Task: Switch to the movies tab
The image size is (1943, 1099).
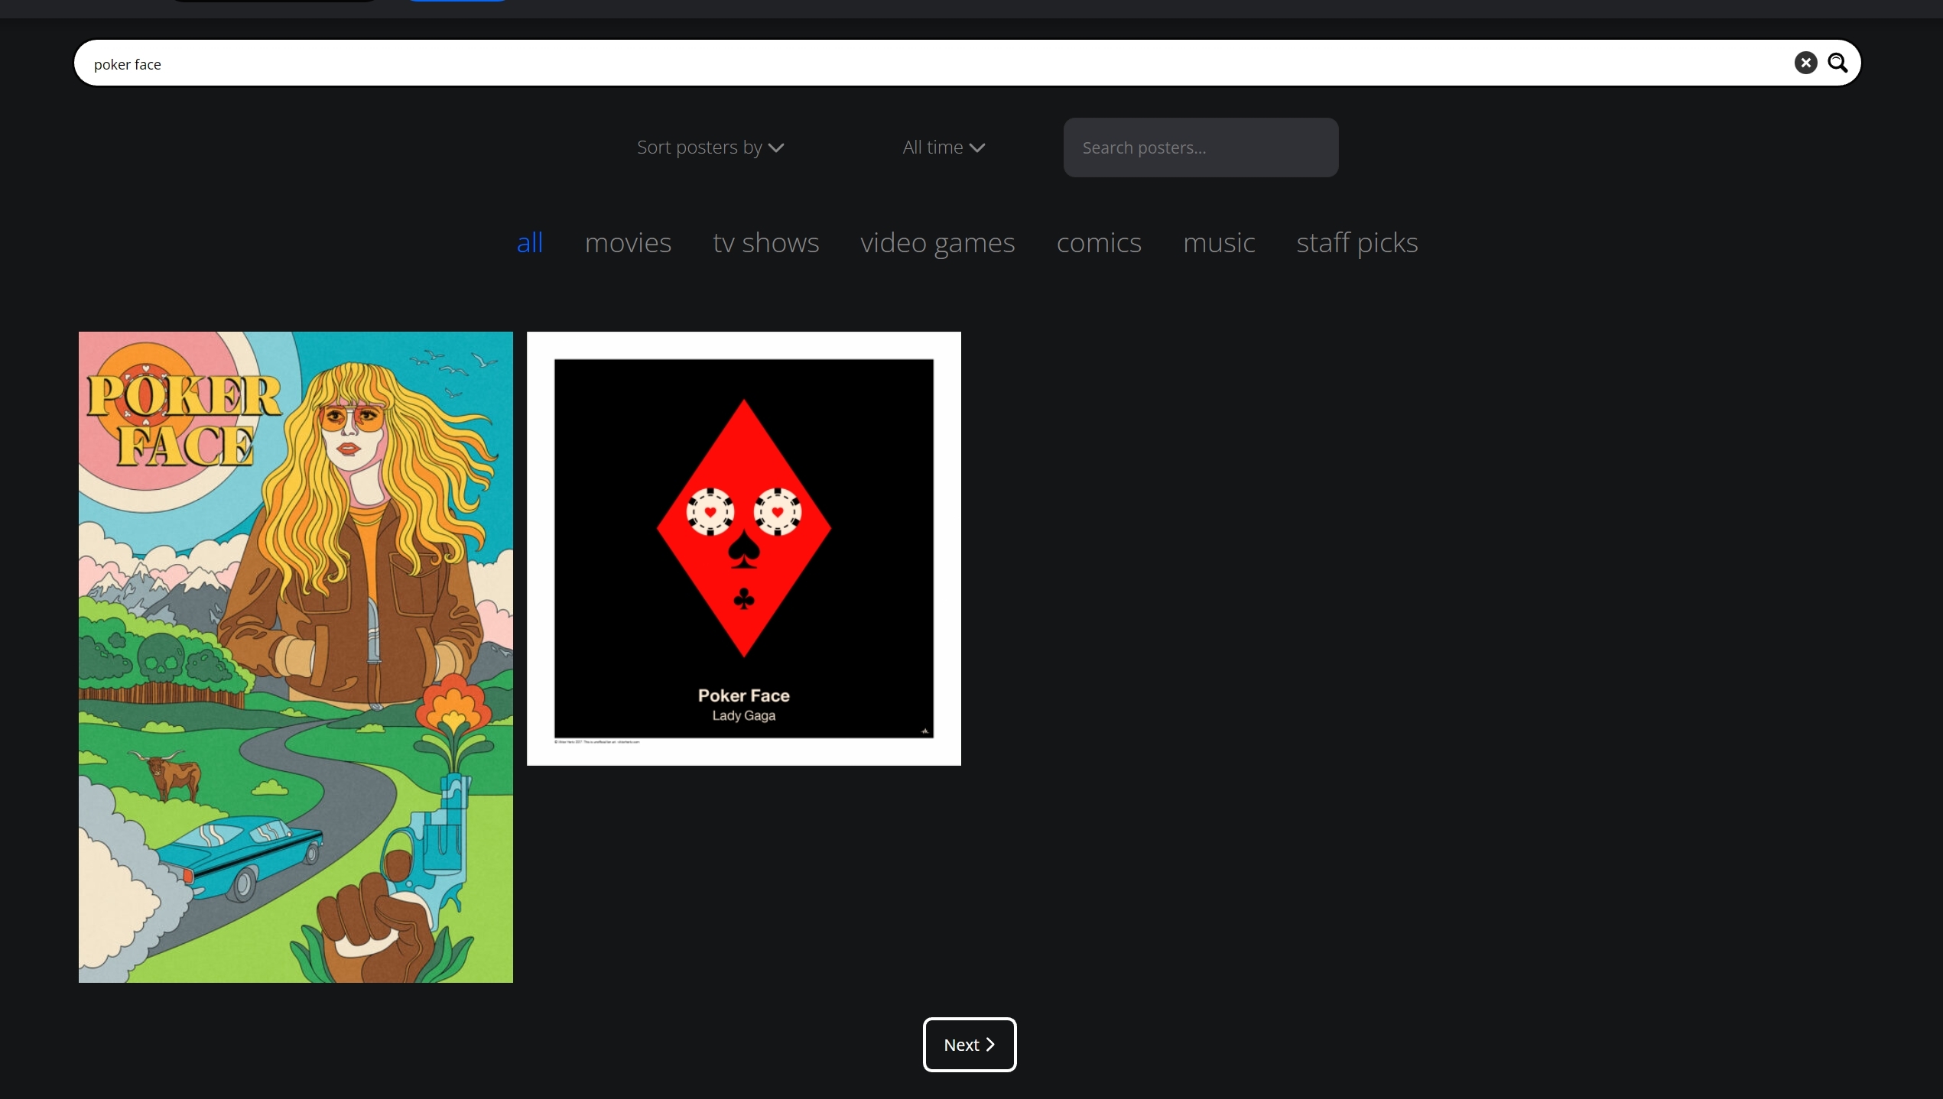Action: [x=628, y=243]
